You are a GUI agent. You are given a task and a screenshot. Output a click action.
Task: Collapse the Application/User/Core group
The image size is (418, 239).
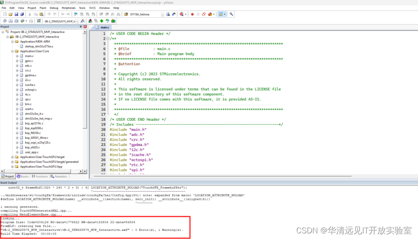[12, 51]
